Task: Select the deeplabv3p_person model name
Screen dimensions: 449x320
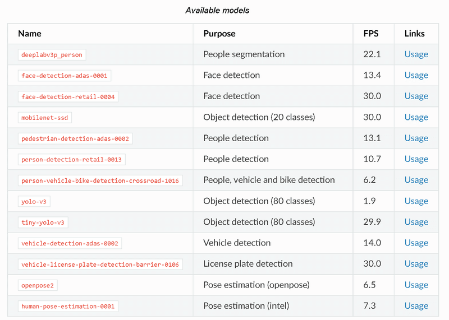Action: pos(52,55)
